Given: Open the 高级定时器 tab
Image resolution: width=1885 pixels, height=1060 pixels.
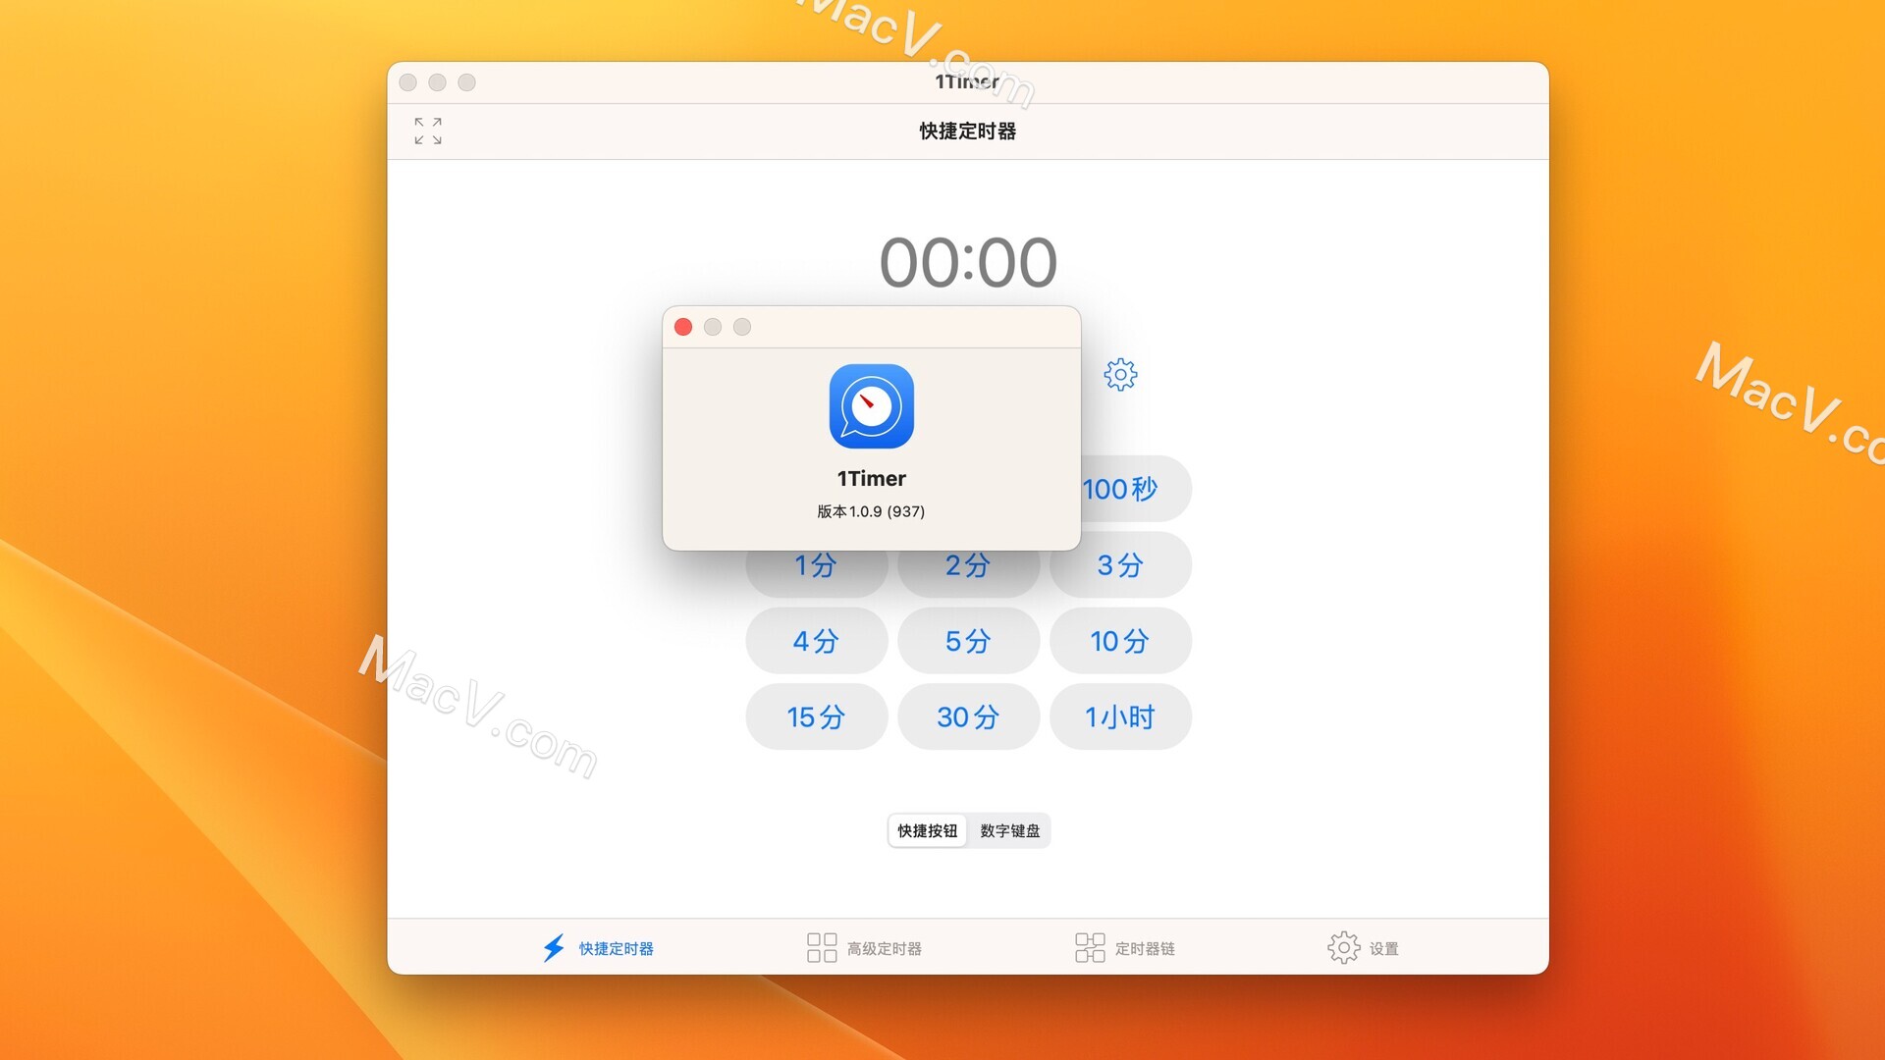Looking at the screenshot, I should click(865, 948).
